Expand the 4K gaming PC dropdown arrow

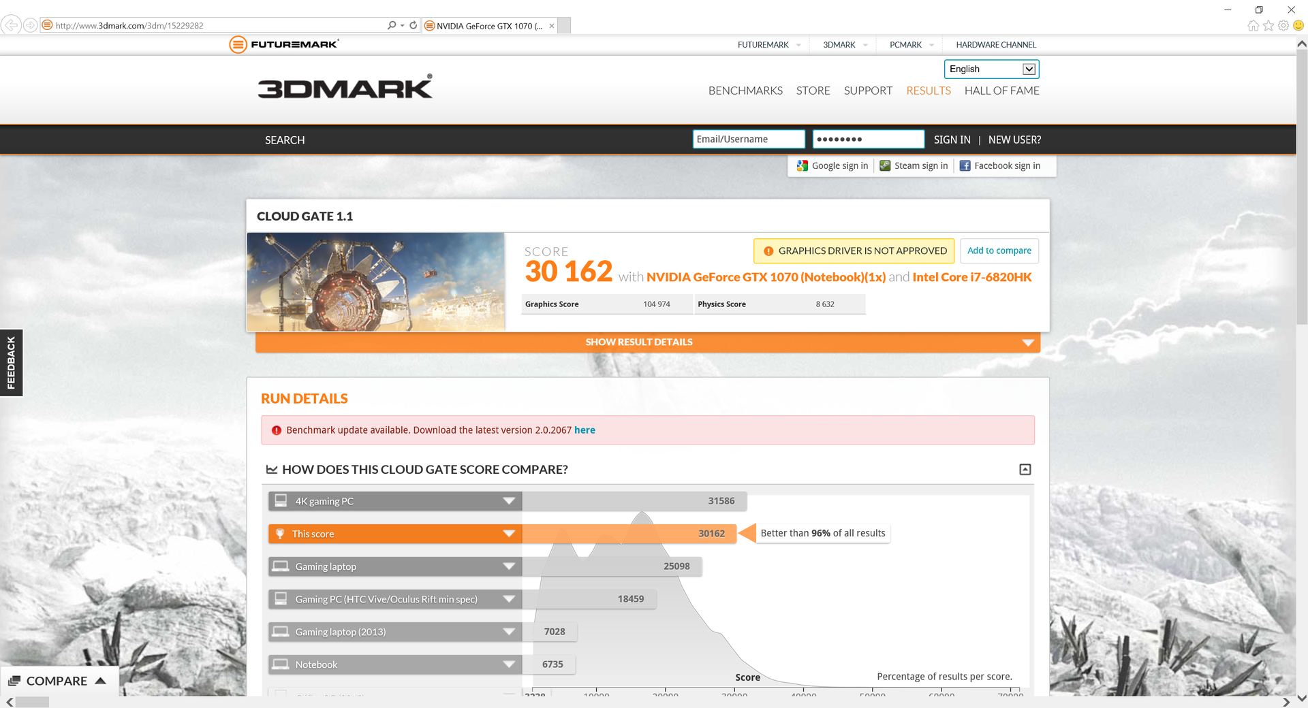509,501
